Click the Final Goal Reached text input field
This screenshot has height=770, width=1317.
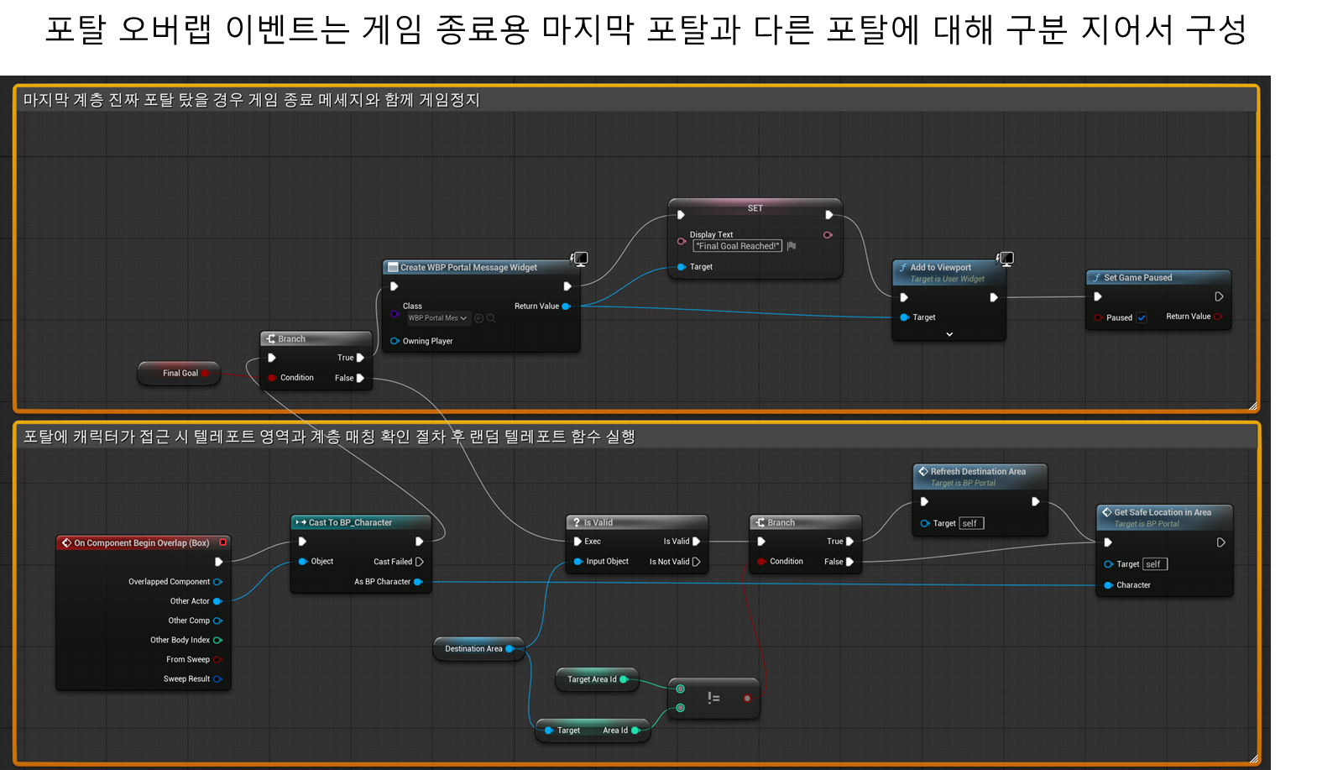(737, 246)
